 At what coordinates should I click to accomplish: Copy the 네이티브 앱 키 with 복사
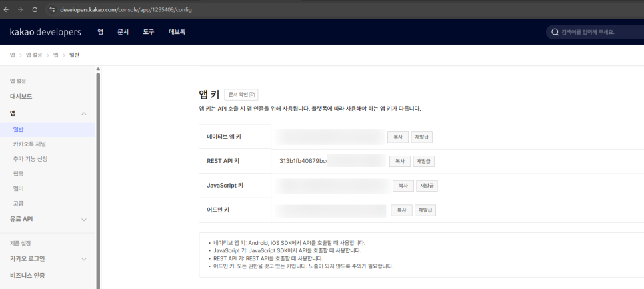pyautogui.click(x=398, y=137)
